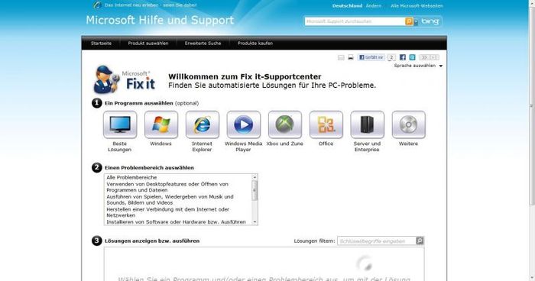Click the bing logo beside search box
Viewport: 535px width, 281px height.
430,21
